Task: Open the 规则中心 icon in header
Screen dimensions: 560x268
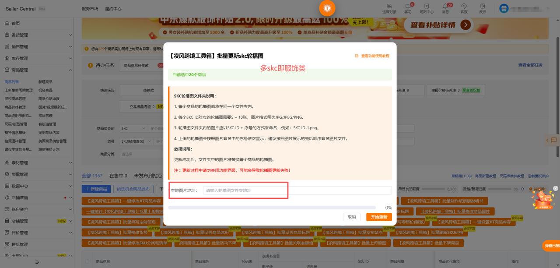Action: coord(426,6)
